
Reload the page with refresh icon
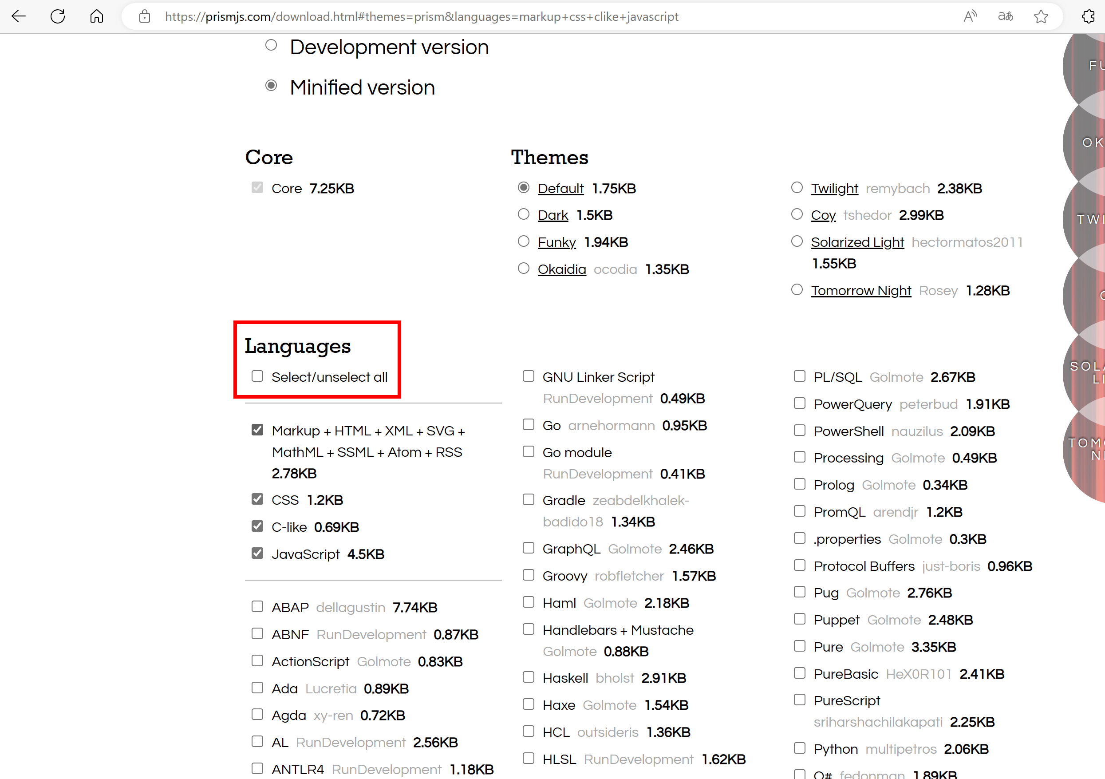click(x=58, y=17)
